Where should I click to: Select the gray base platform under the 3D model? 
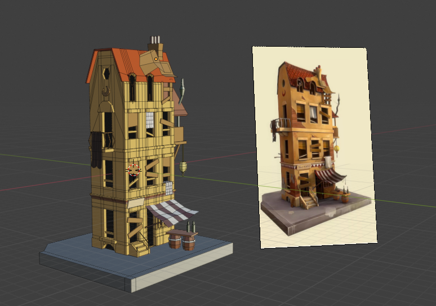(x=136, y=262)
